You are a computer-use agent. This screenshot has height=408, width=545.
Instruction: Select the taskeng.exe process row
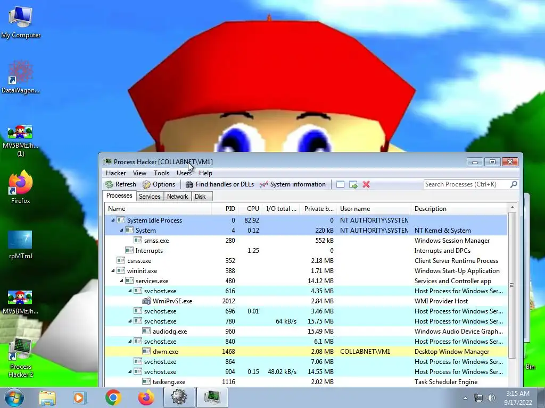click(x=306, y=381)
